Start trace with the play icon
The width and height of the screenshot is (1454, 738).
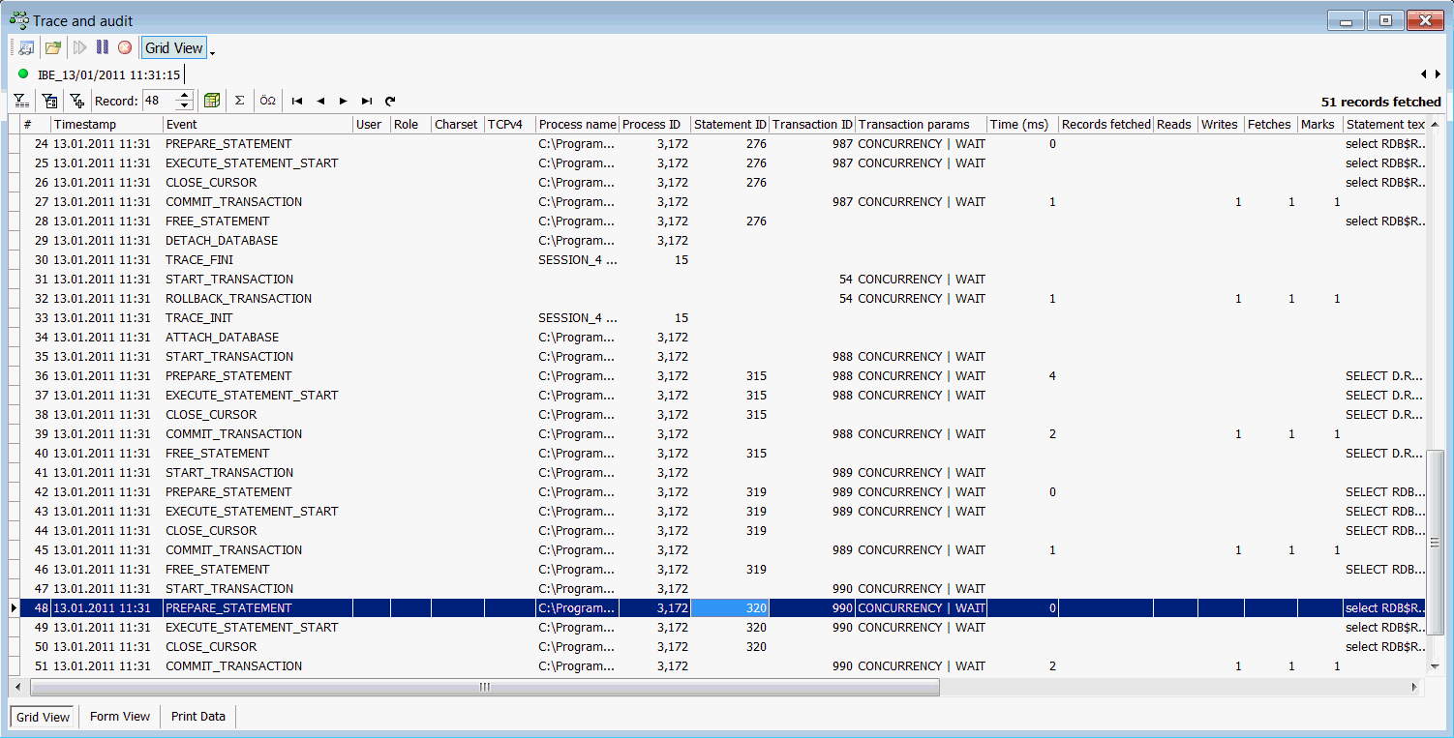coord(80,47)
